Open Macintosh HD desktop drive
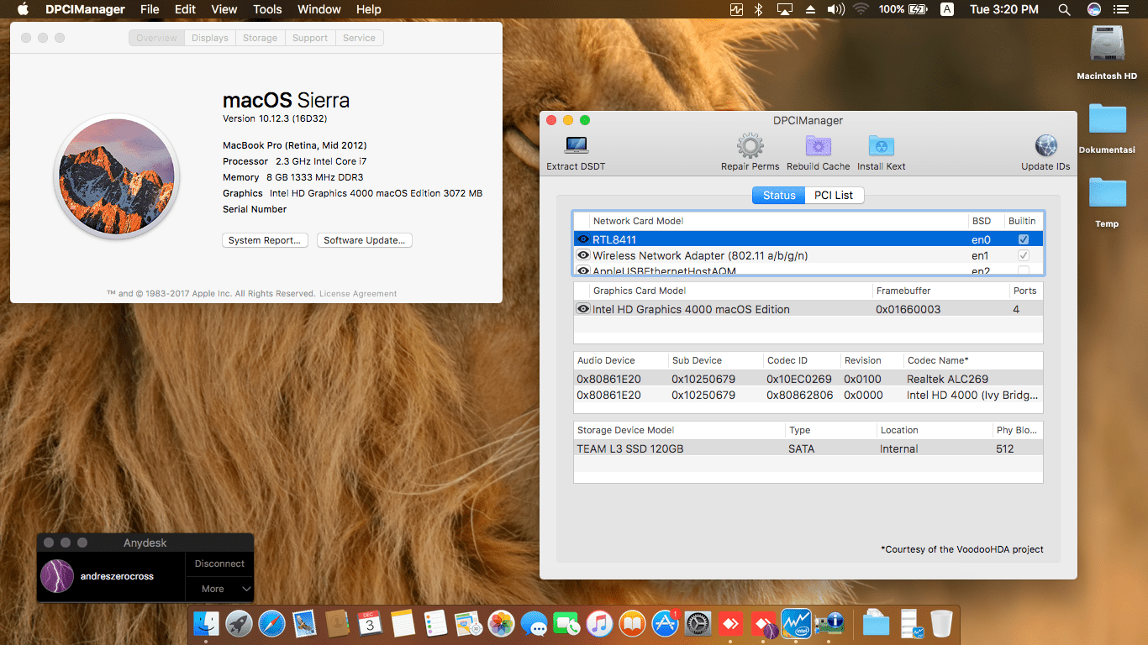1148x645 pixels. pyautogui.click(x=1107, y=45)
